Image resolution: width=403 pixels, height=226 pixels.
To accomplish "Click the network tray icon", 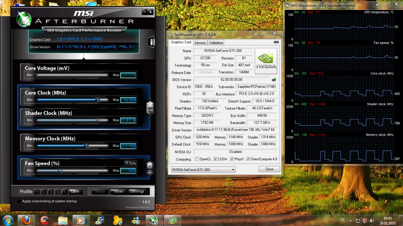I will [x=358, y=220].
